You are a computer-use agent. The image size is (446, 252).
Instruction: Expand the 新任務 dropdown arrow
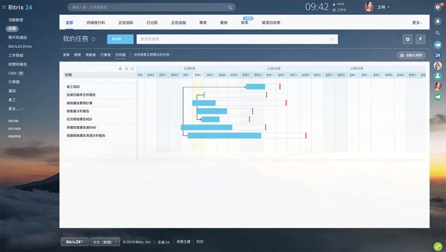tap(130, 39)
